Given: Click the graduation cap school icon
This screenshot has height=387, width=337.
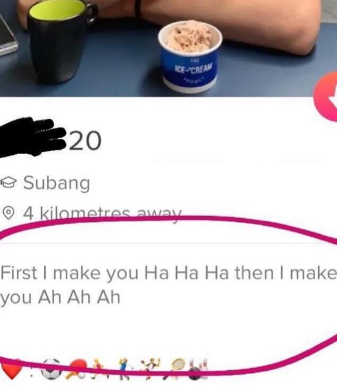Looking at the screenshot, I should coord(8,183).
